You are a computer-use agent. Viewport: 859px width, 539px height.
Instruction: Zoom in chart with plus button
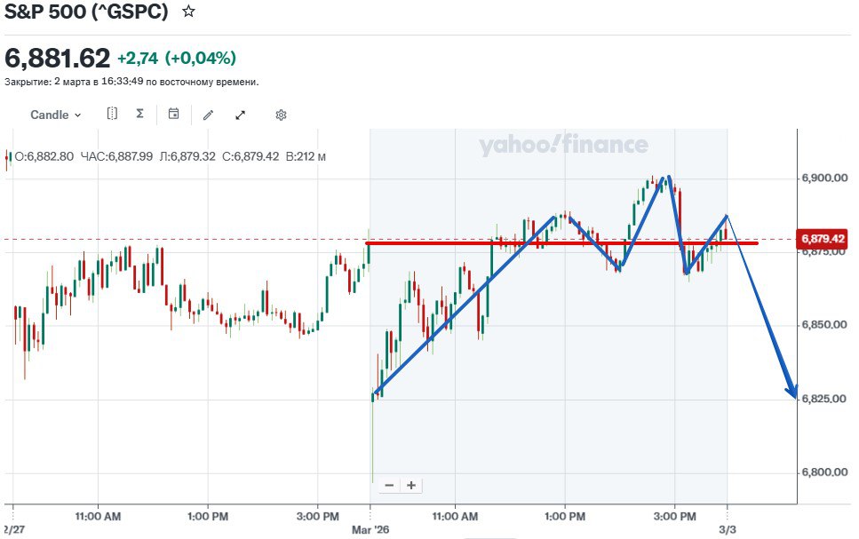coord(410,485)
